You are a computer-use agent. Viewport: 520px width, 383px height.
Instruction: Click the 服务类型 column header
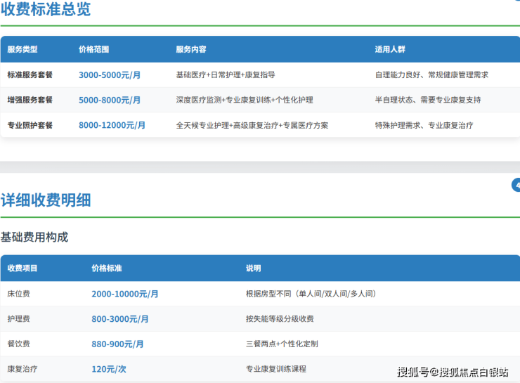click(x=22, y=50)
